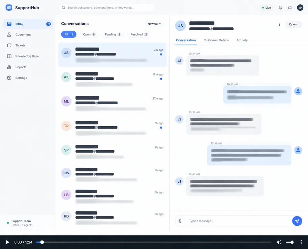
Task: Send the message with paper plane button
Action: click(297, 221)
